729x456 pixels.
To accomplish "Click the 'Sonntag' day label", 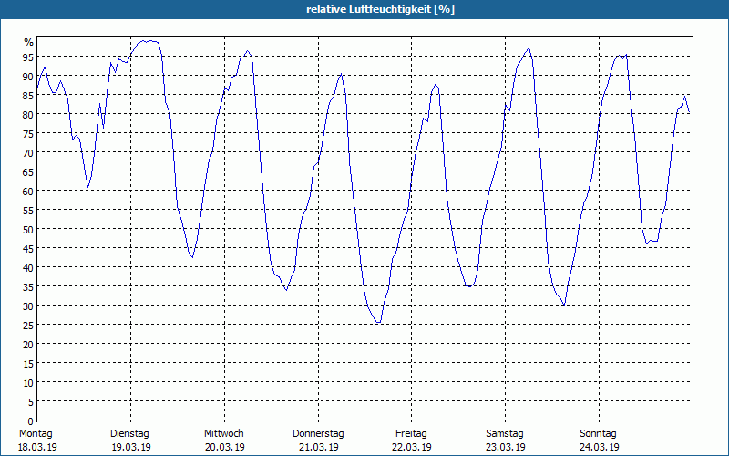I will pos(599,434).
